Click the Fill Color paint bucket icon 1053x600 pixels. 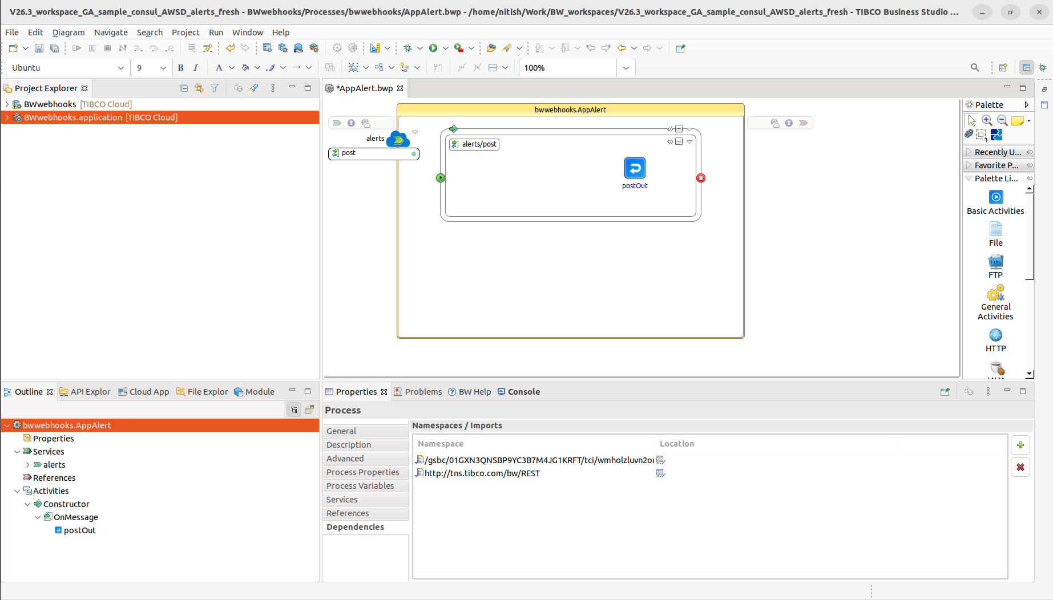click(x=245, y=68)
